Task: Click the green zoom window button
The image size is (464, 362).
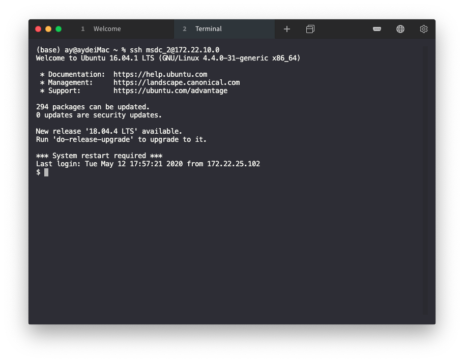Action: click(59, 29)
